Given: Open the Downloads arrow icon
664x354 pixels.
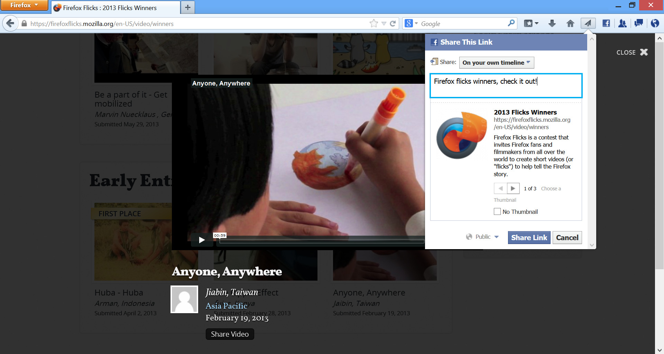Looking at the screenshot, I should (552, 23).
